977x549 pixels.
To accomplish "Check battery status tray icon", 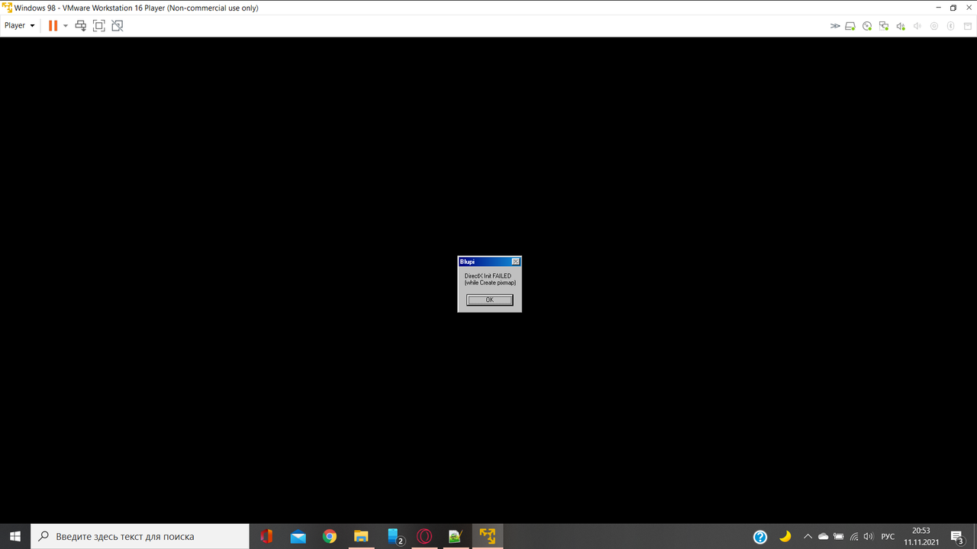I will [x=839, y=536].
